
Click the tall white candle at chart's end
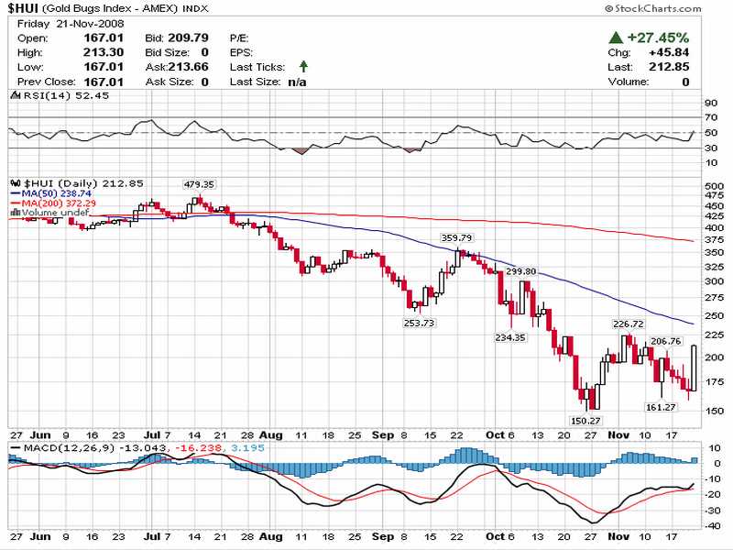694,368
